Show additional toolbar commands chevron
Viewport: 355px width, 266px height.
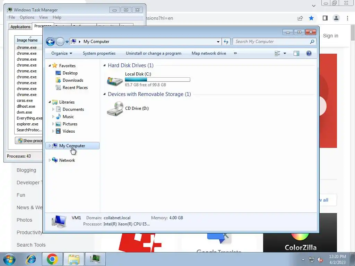pyautogui.click(x=235, y=53)
